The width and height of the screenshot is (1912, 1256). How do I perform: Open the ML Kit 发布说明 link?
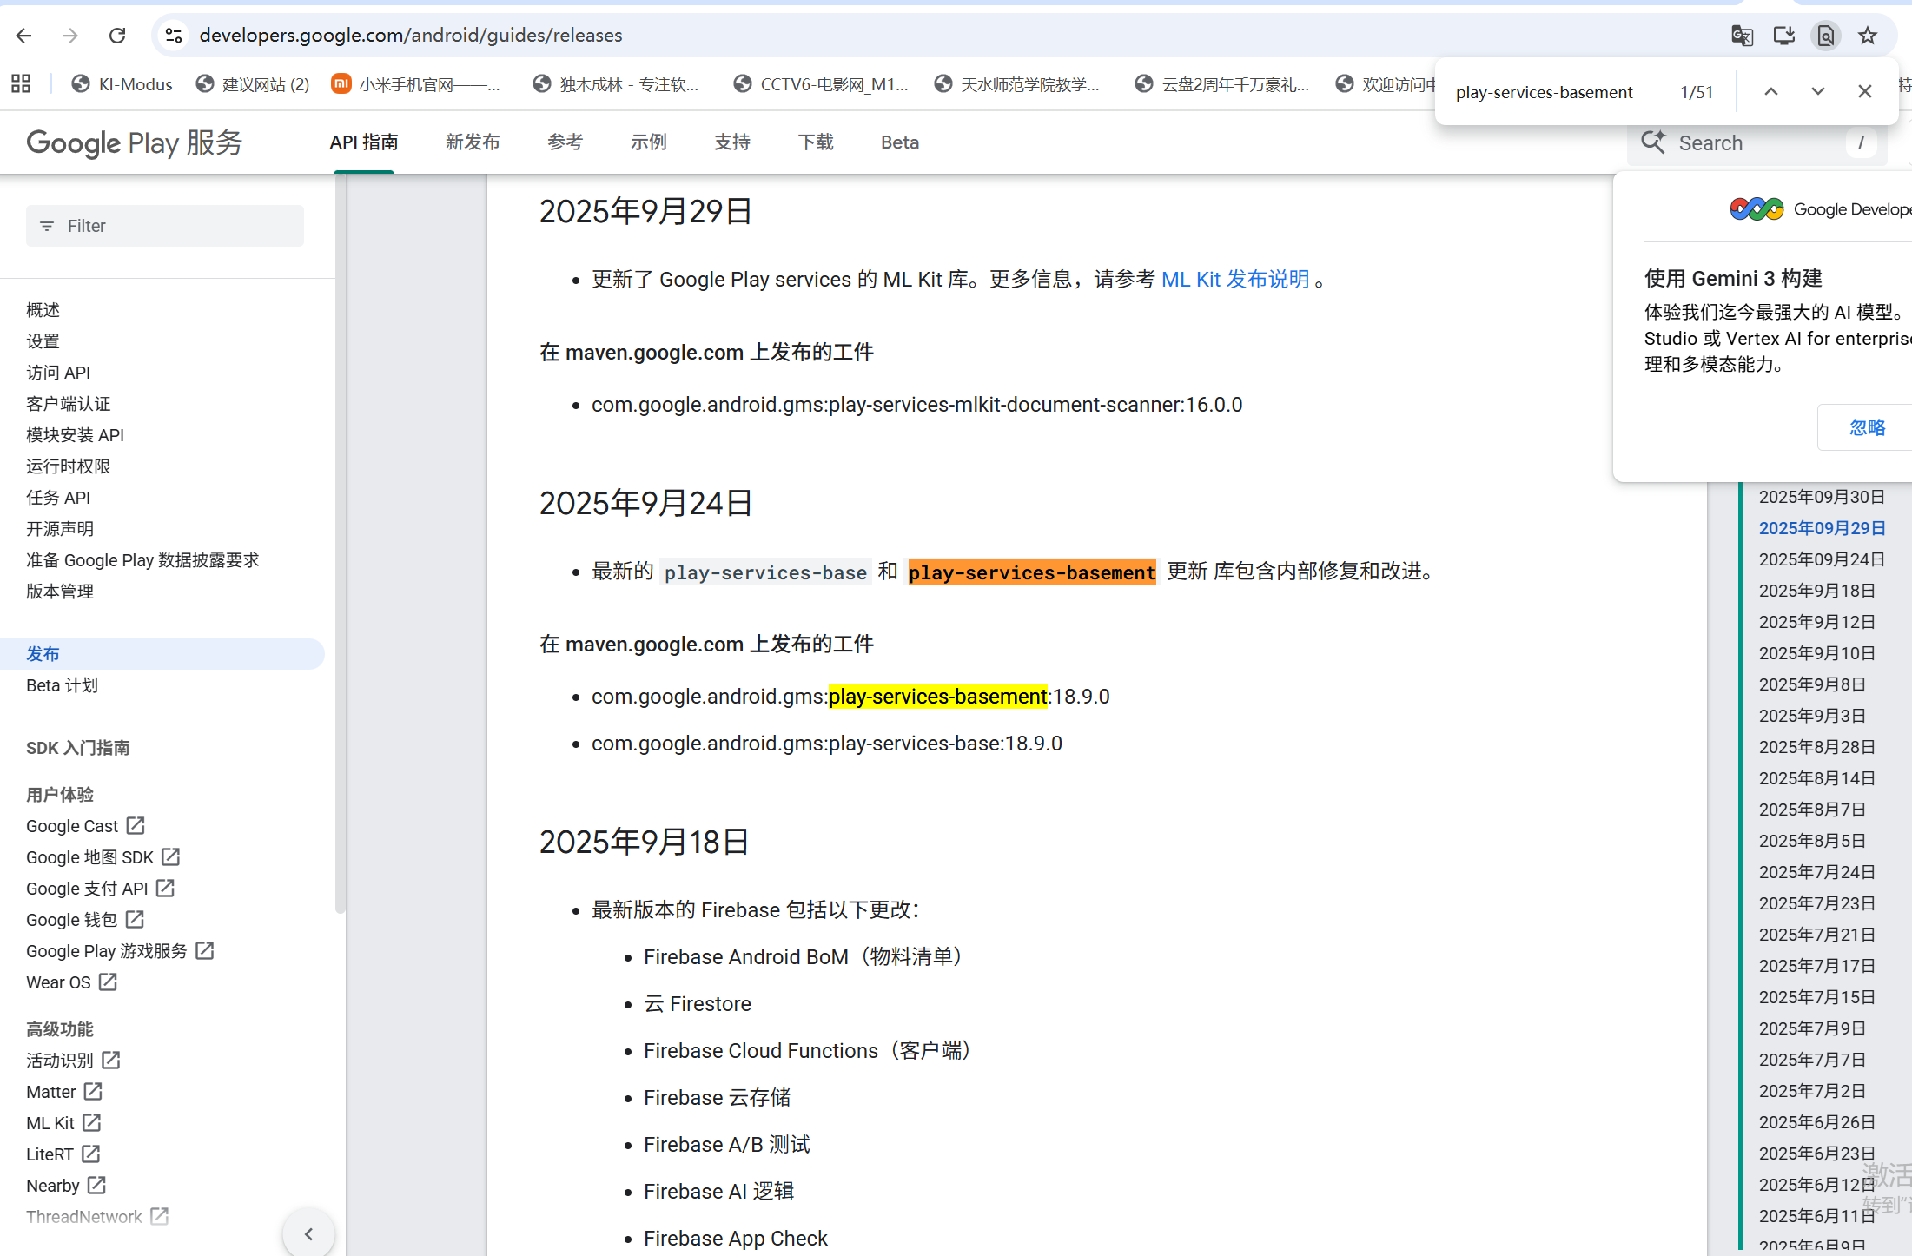(x=1235, y=279)
